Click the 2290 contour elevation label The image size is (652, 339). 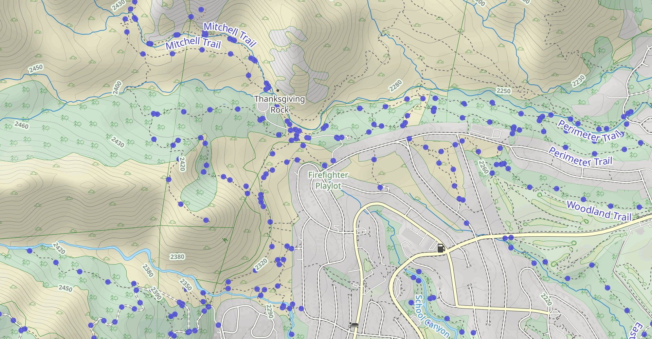(269, 311)
